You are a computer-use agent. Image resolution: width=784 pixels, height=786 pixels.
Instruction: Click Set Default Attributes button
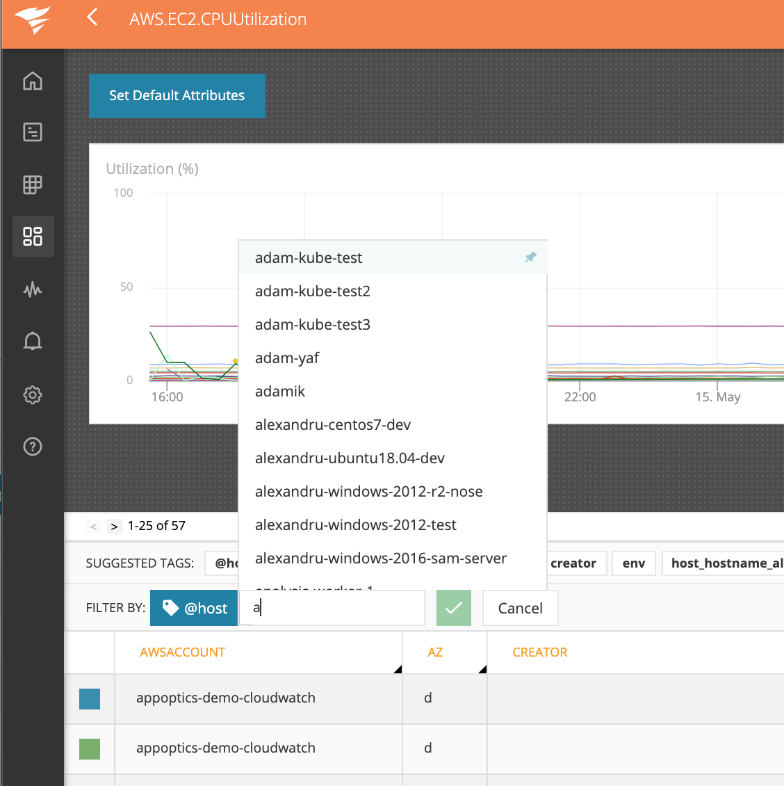click(177, 95)
